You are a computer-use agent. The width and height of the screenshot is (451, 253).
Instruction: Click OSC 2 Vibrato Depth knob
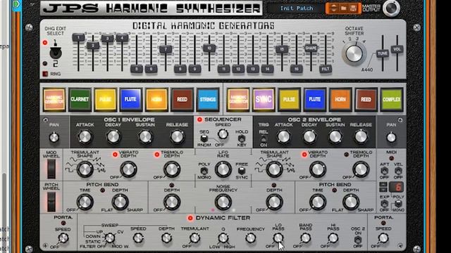pyautogui.click(x=317, y=169)
